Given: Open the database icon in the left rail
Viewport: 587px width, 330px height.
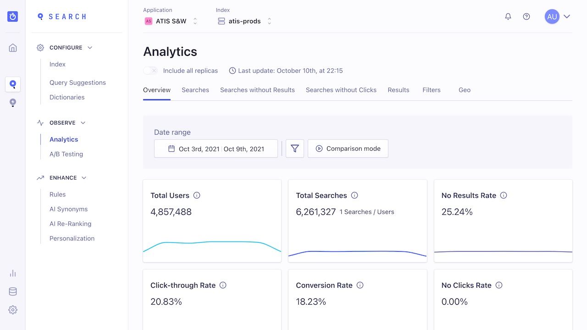Looking at the screenshot, I should [13, 291].
